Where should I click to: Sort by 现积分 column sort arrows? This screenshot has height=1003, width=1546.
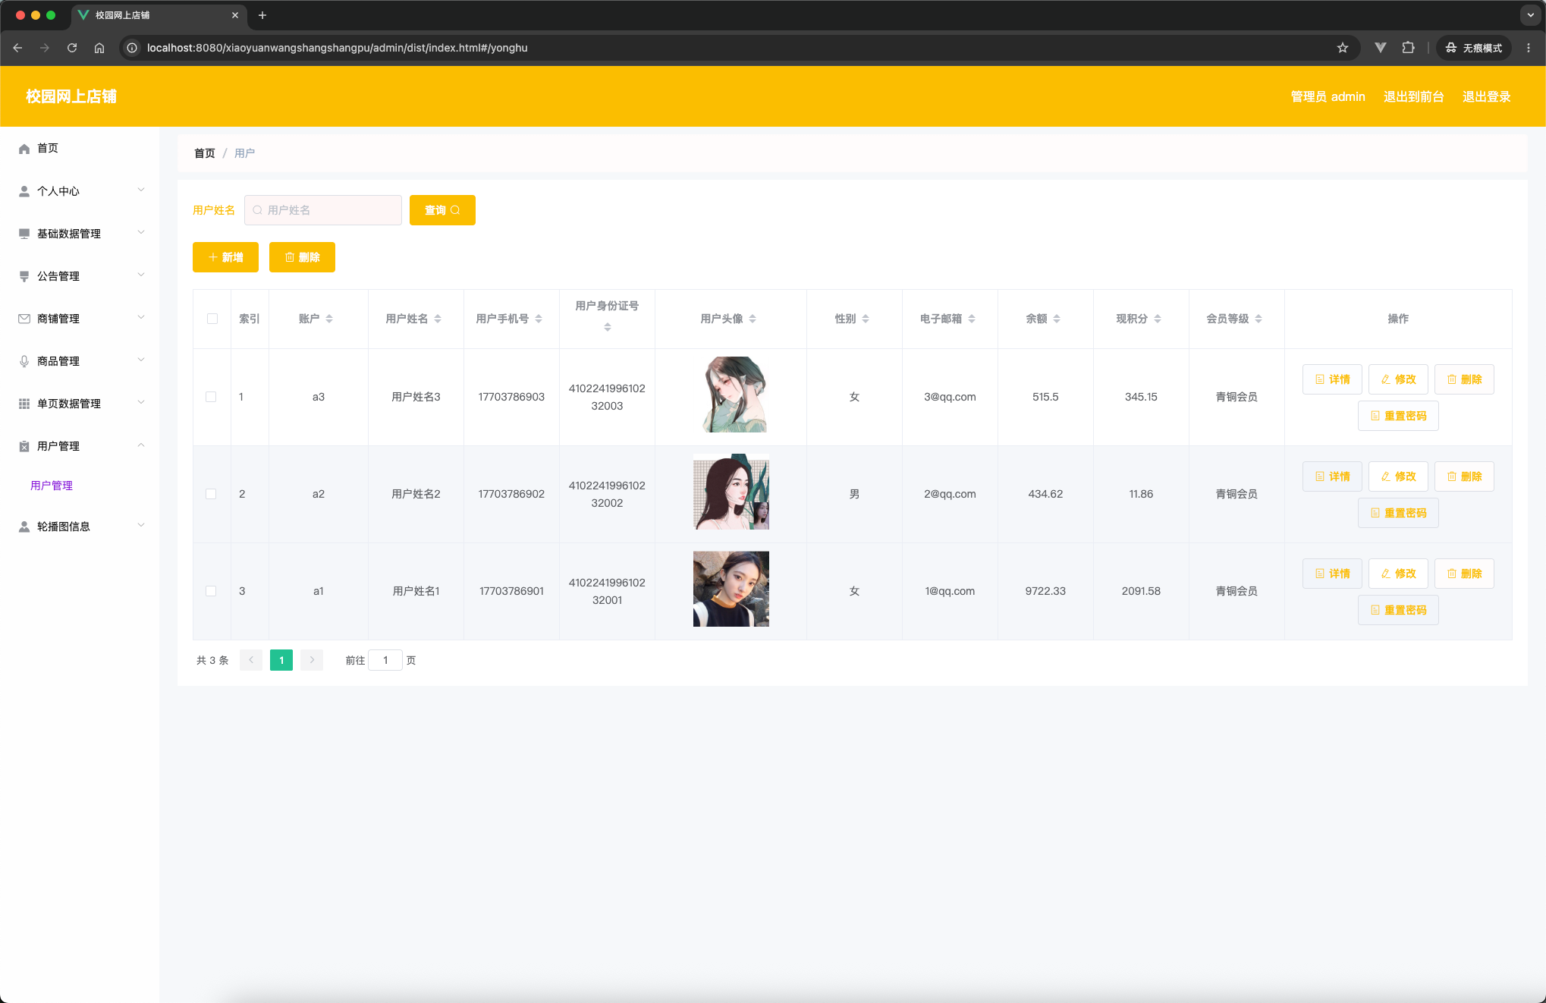tap(1158, 319)
